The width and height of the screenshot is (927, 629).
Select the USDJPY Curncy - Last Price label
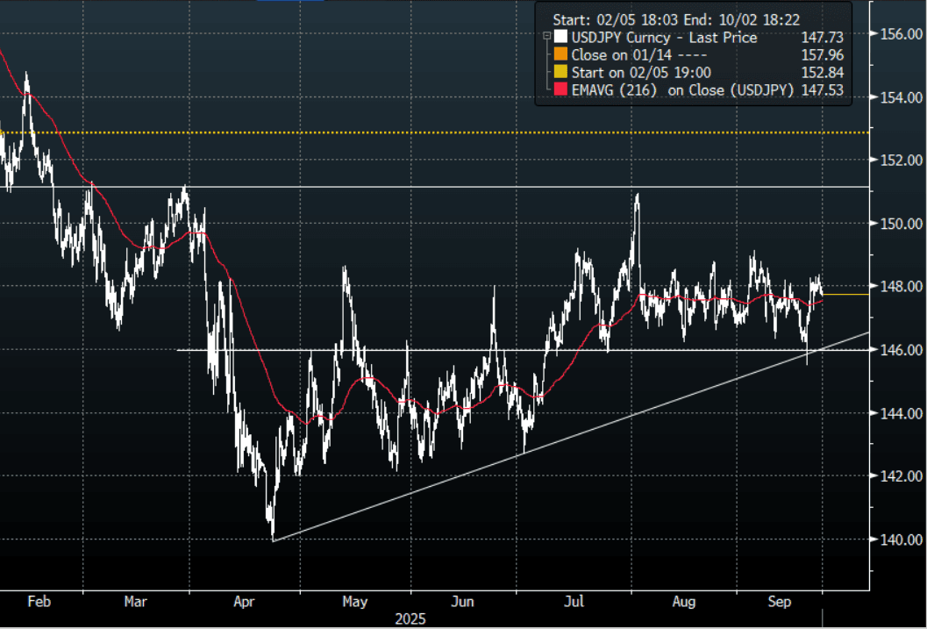click(663, 38)
